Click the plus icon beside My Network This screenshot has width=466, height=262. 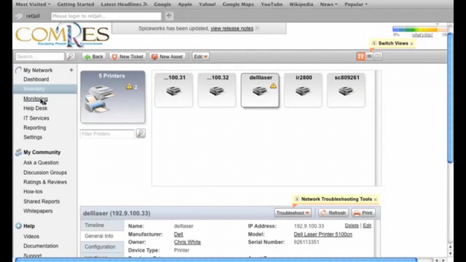click(x=71, y=70)
